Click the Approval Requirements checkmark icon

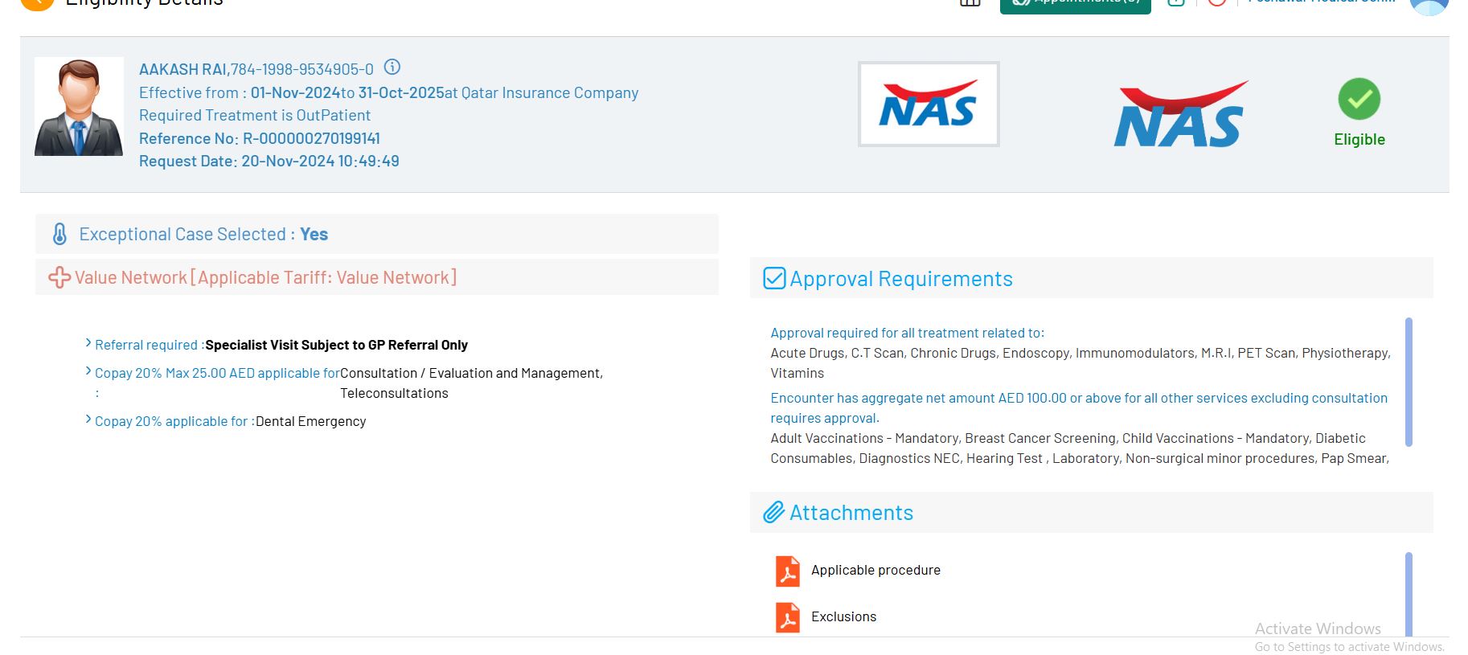774,278
